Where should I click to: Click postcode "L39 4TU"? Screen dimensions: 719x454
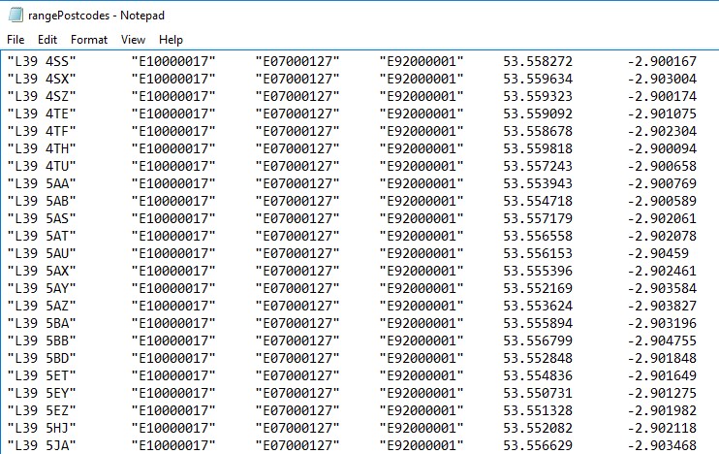coord(42,166)
